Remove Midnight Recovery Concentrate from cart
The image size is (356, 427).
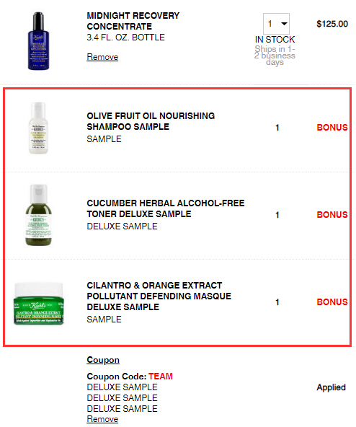click(x=102, y=57)
